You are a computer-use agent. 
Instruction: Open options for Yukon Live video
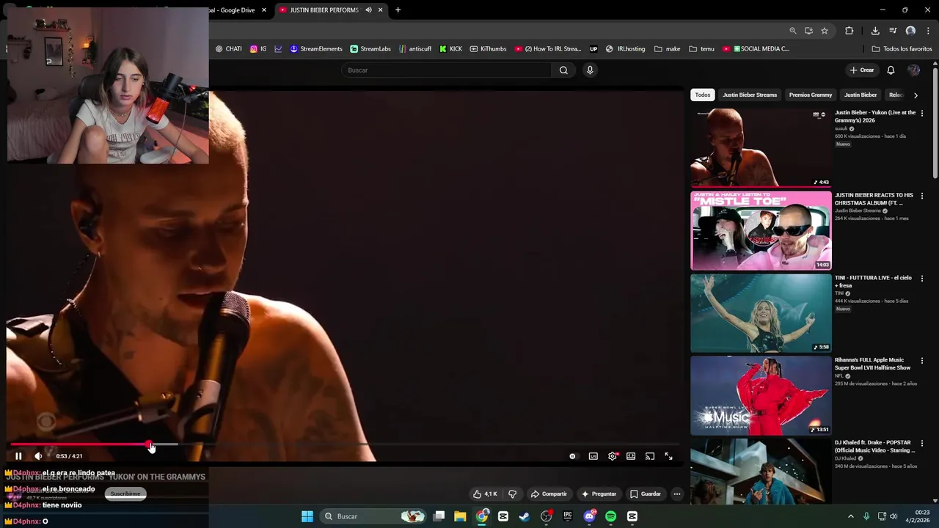point(922,114)
